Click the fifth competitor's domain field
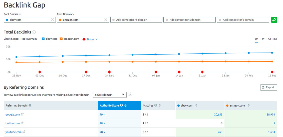283x137 pixels. pyautogui.click(x=243, y=20)
